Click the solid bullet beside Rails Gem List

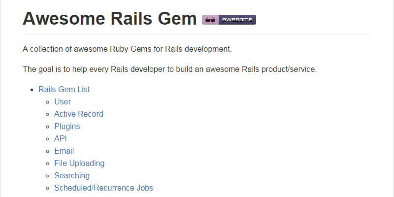pos(32,90)
